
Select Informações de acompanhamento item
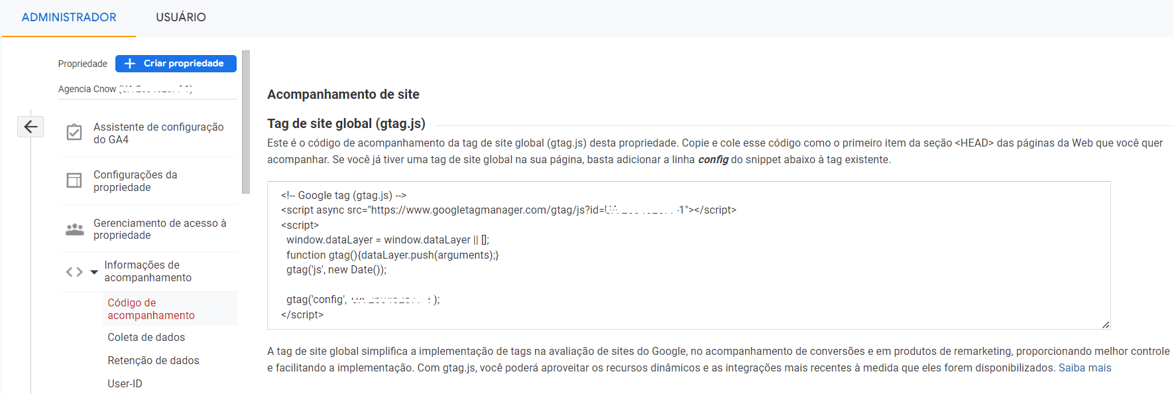click(148, 271)
